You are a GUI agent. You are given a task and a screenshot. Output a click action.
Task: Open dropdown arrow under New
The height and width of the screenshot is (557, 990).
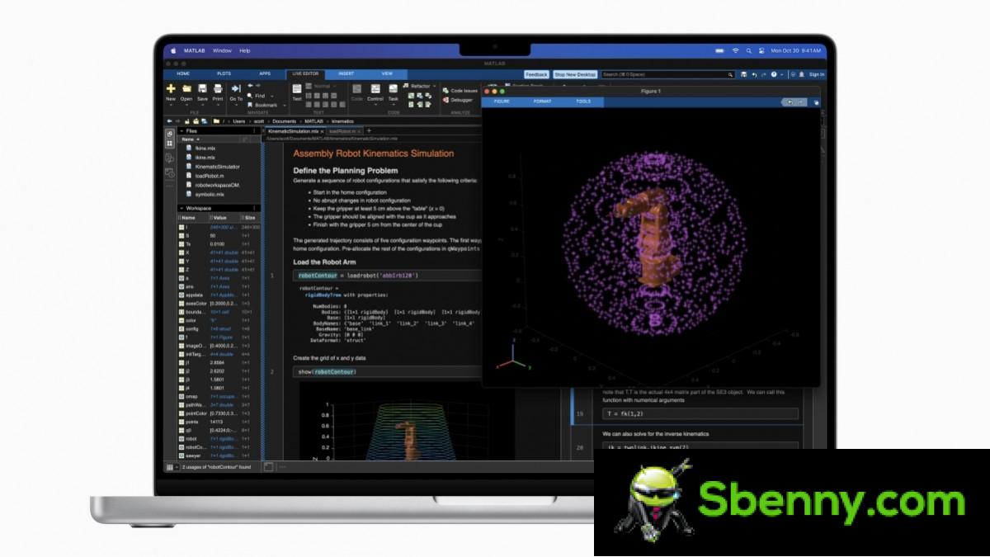[x=171, y=104]
